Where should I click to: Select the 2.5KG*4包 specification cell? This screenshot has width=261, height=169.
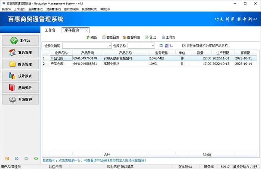[x=161, y=58]
